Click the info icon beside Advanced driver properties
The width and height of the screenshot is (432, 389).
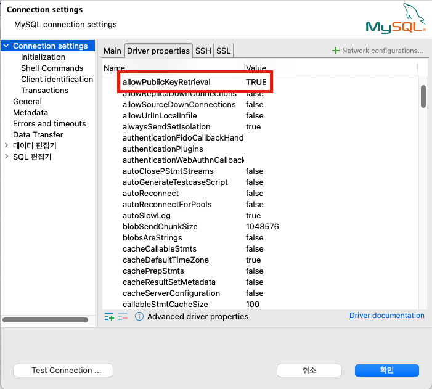click(x=139, y=316)
